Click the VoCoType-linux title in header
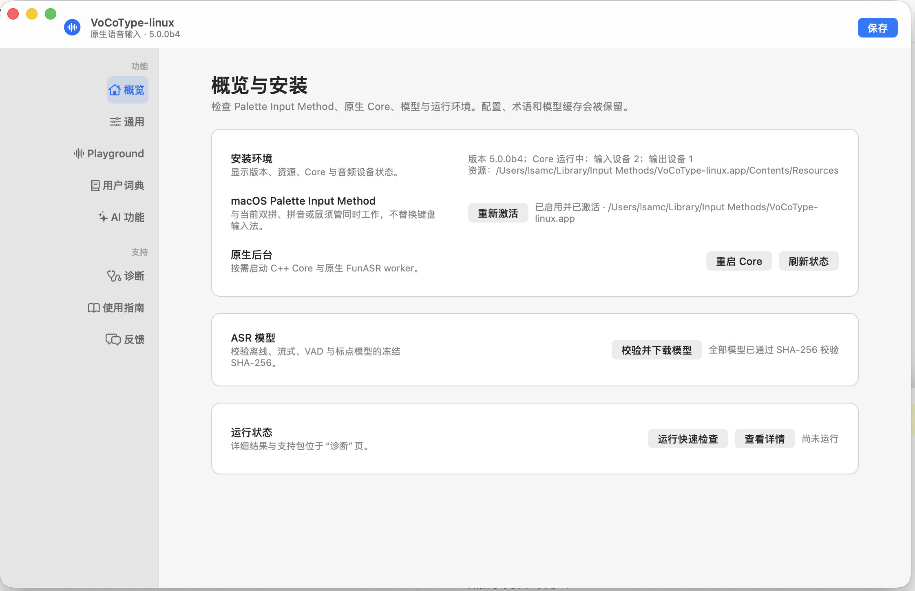Screen dimensions: 915x591 pos(132,22)
